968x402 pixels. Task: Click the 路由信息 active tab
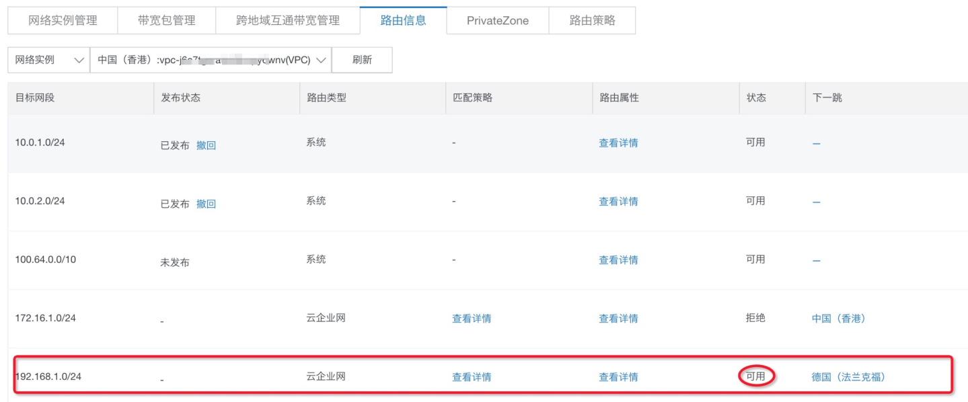click(x=404, y=20)
